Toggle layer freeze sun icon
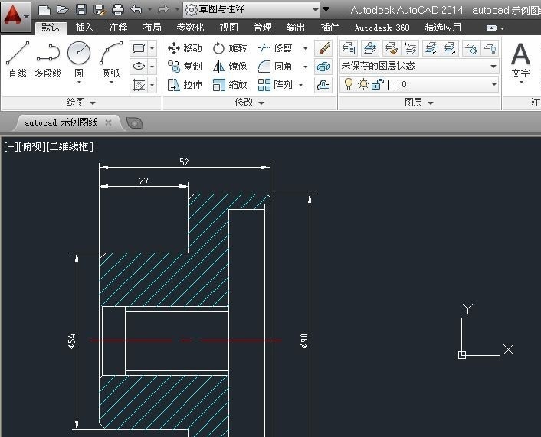The width and height of the screenshot is (541, 437). coord(363,84)
